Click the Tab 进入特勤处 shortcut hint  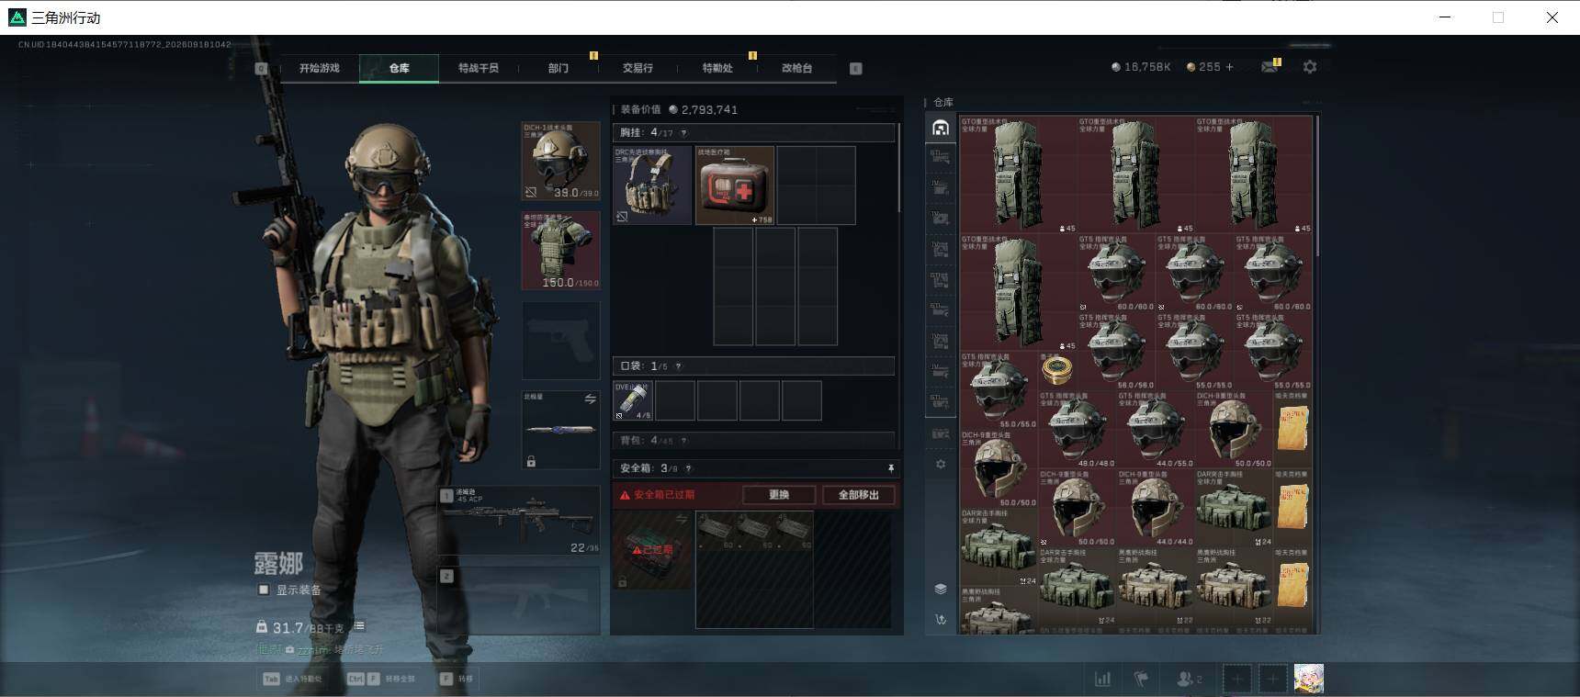292,680
